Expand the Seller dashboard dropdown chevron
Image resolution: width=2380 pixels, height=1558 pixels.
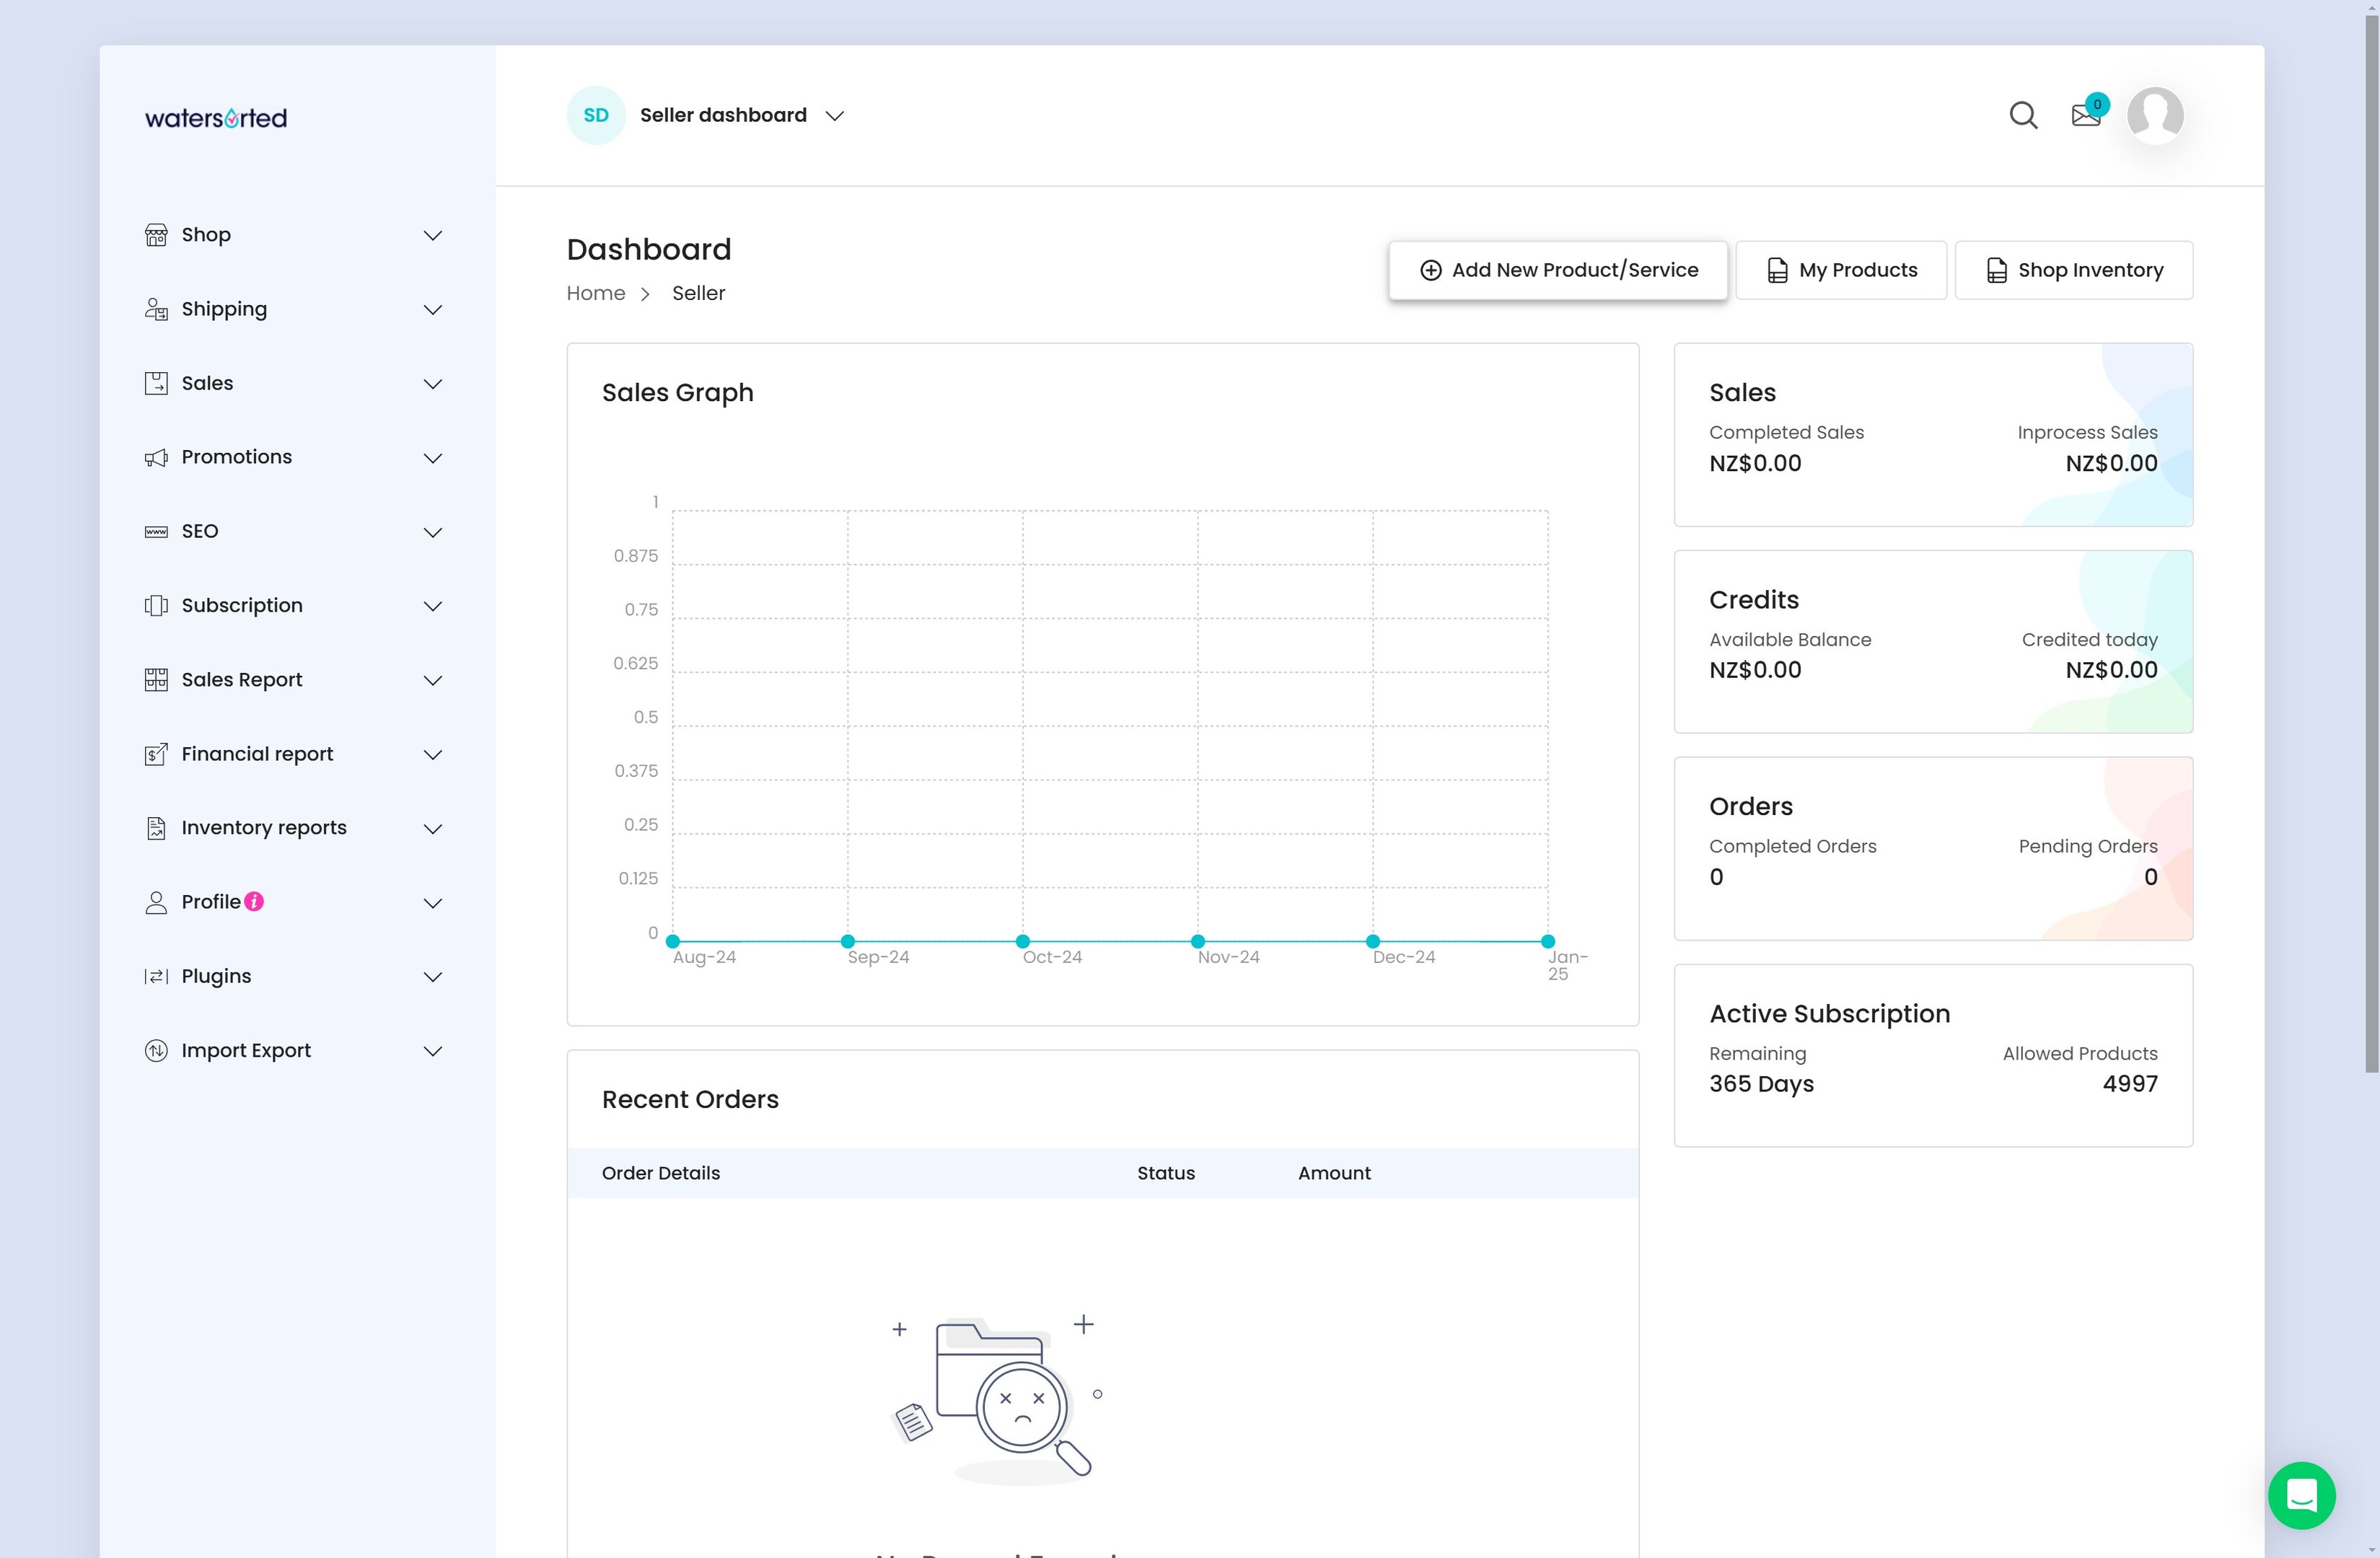click(x=835, y=116)
